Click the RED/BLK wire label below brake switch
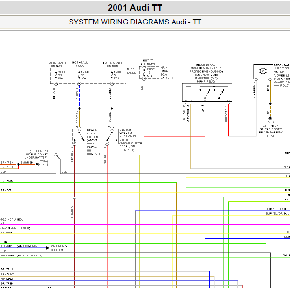 point(72,156)
